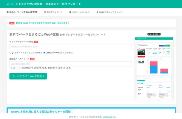
Task: Click the ideaman's Inc. footer link
Action: tap(112, 117)
